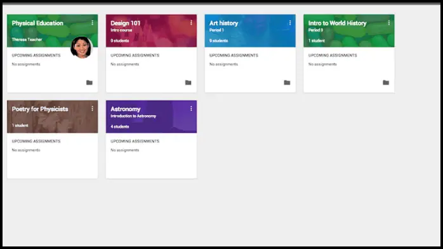
Task: Click 'Upcoming Assignments' on Intro to World History
Action: pyautogui.click(x=333, y=55)
